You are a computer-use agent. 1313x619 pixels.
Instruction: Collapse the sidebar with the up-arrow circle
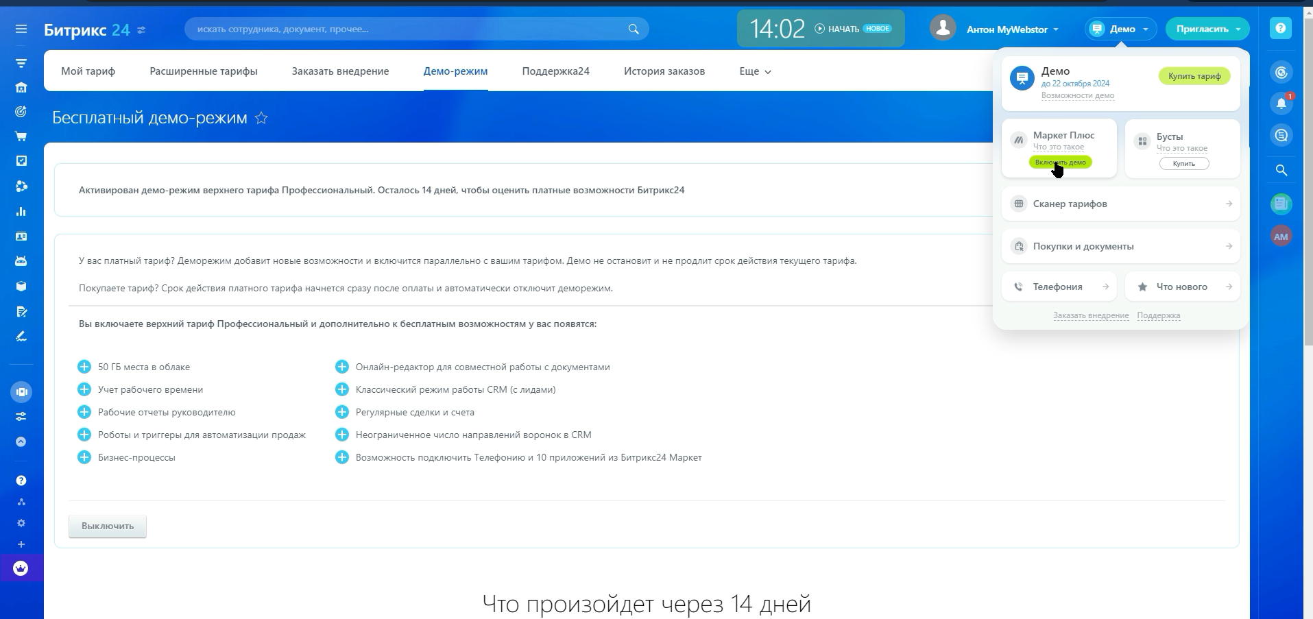21,441
